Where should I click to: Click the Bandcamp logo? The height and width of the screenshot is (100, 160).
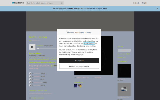coord(18,3)
